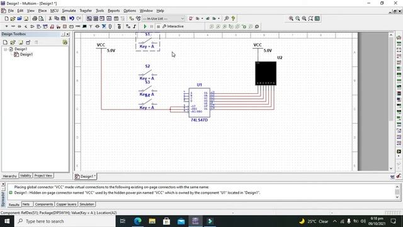Click the Redo arrow icon
403x227 pixels.
(x=79, y=18)
